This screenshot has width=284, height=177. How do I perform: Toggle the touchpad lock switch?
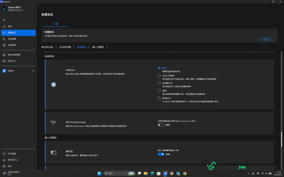pos(161,154)
